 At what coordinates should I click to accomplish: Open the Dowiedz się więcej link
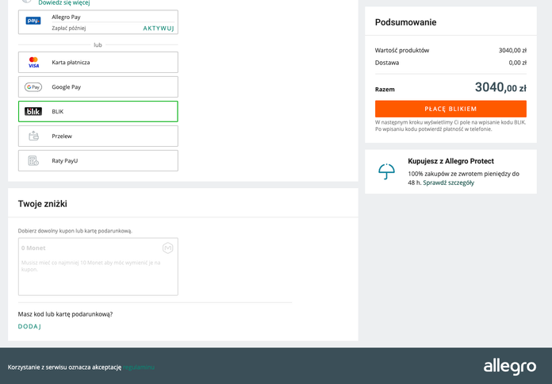point(64,3)
